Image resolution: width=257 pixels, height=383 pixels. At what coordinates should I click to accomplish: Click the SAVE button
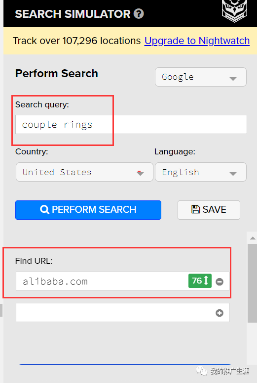(209, 210)
